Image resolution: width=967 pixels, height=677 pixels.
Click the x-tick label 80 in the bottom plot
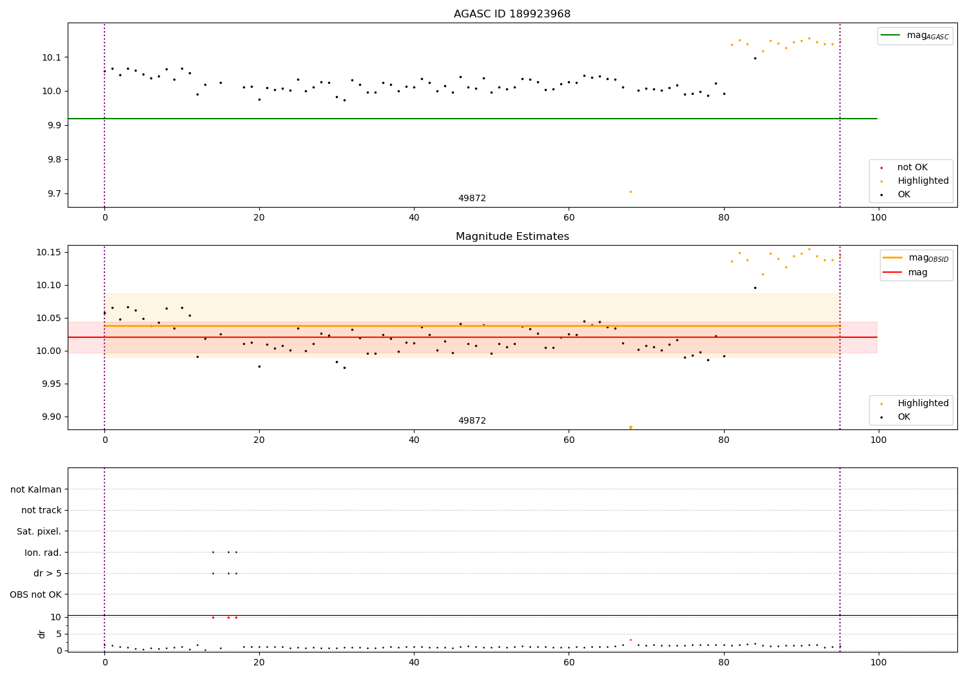[723, 663]
